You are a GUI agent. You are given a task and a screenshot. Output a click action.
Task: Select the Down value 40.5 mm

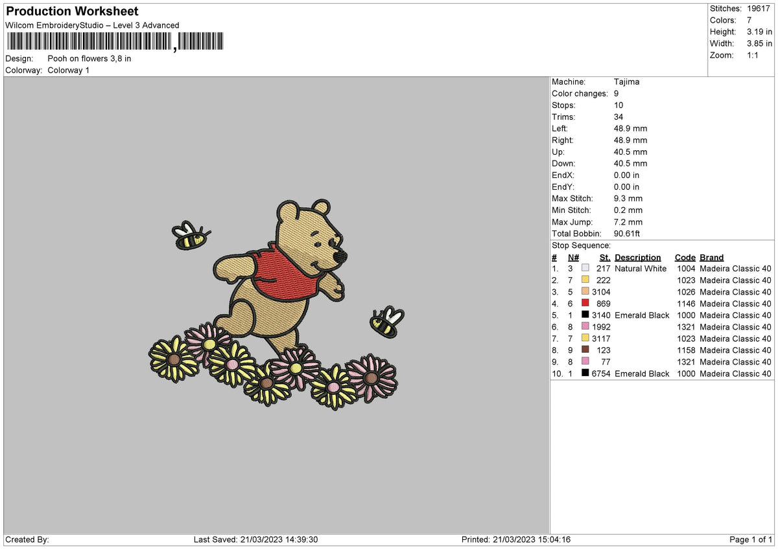tap(631, 164)
